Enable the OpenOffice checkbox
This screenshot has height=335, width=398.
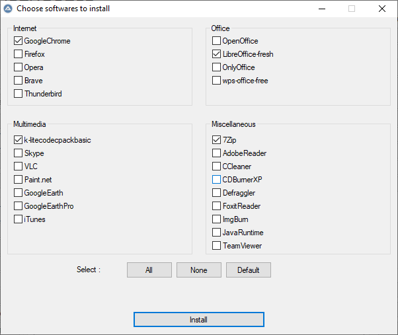click(216, 40)
